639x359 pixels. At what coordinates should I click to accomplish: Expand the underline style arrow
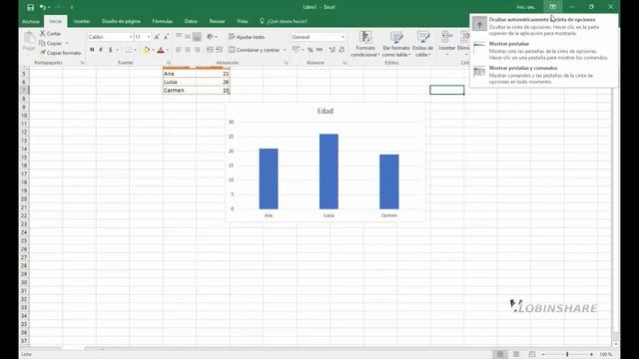pyautogui.click(x=118, y=50)
